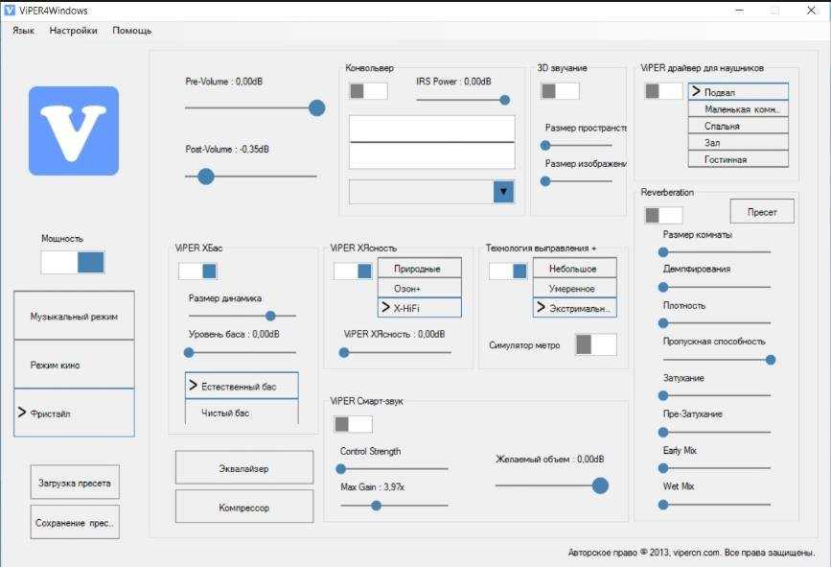Toggle the ViPER ХБас switch
This screenshot has height=567, width=831.
pyautogui.click(x=197, y=272)
